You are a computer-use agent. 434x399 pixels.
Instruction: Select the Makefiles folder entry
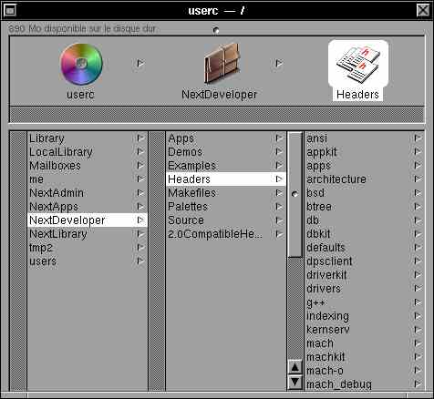(x=226, y=193)
